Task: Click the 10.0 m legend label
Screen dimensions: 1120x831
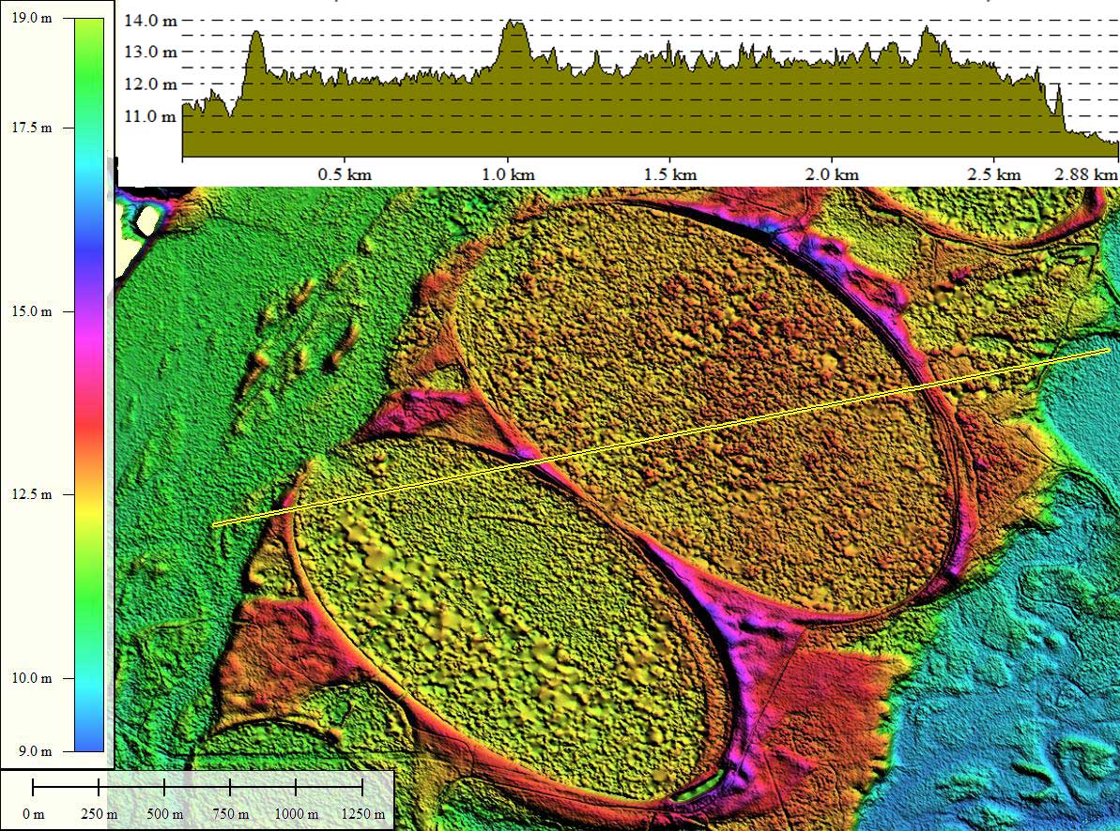Action: tap(32, 678)
